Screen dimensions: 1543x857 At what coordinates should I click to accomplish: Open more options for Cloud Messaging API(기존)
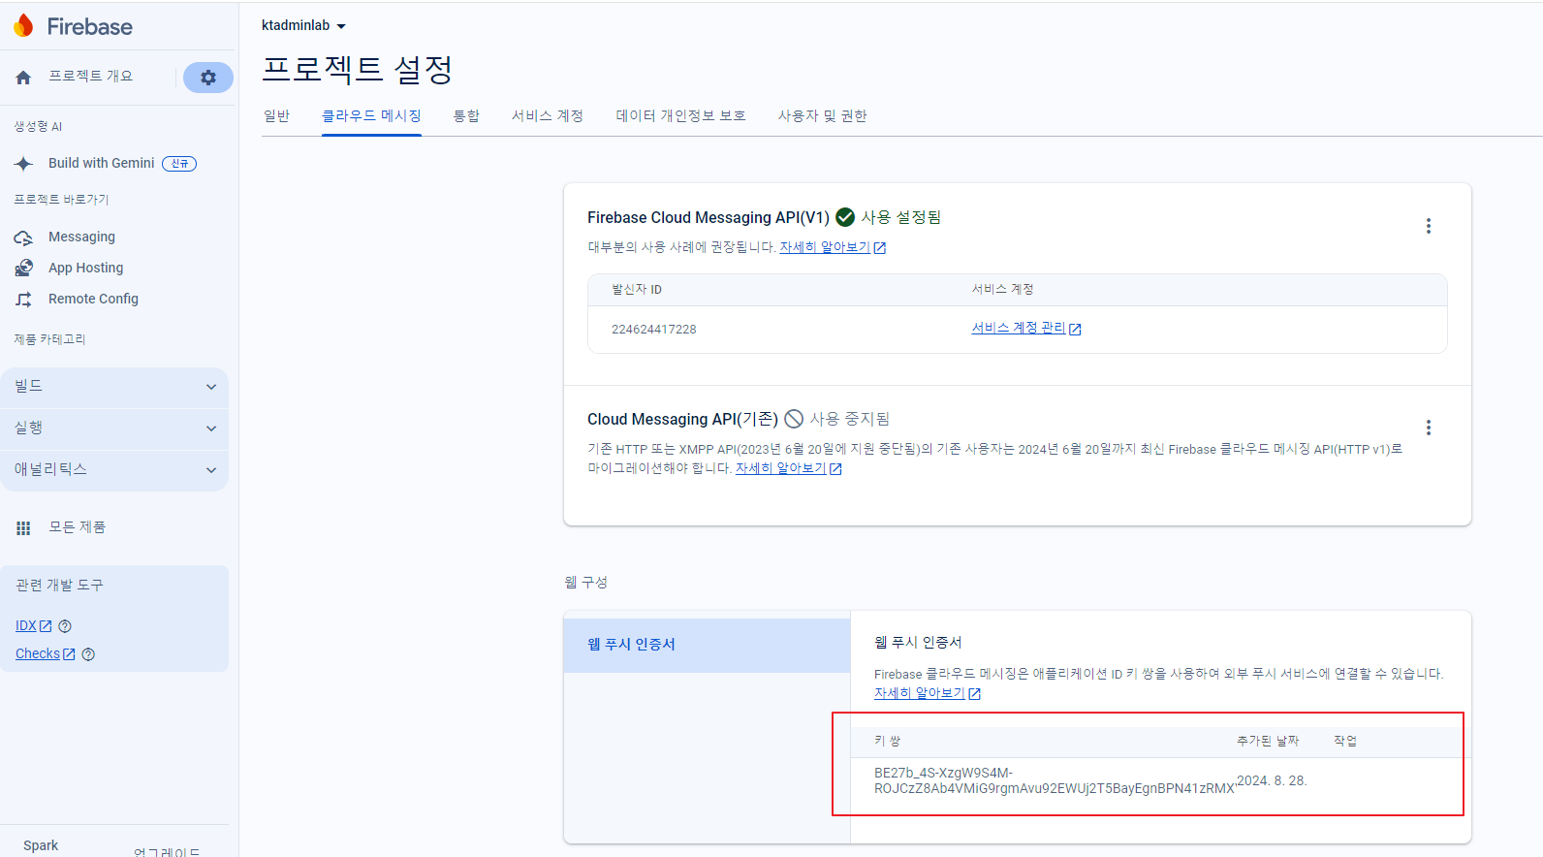coord(1429,428)
